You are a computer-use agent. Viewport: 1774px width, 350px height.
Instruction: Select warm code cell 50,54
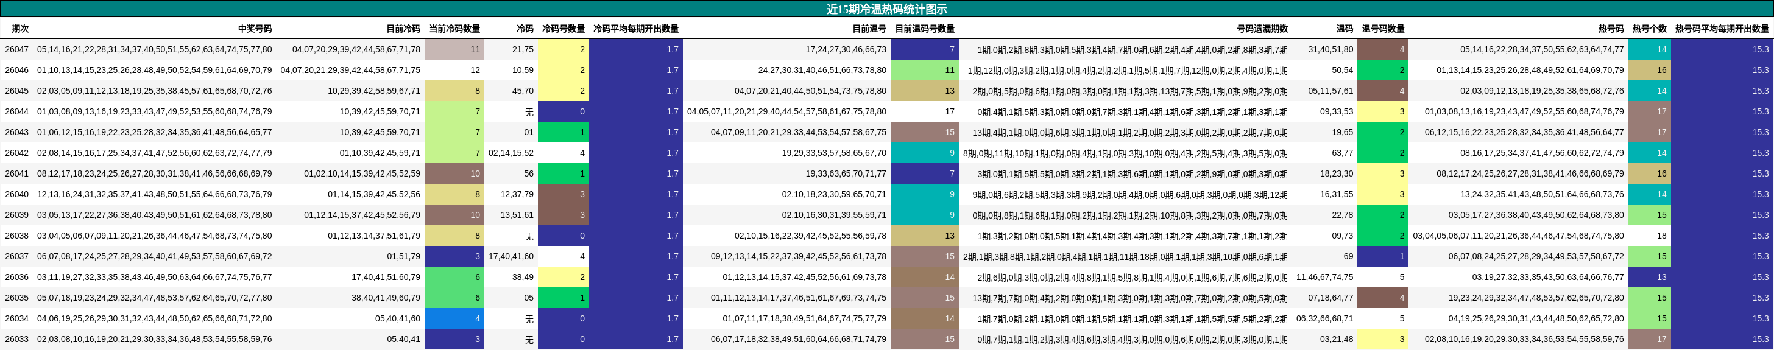point(1342,70)
